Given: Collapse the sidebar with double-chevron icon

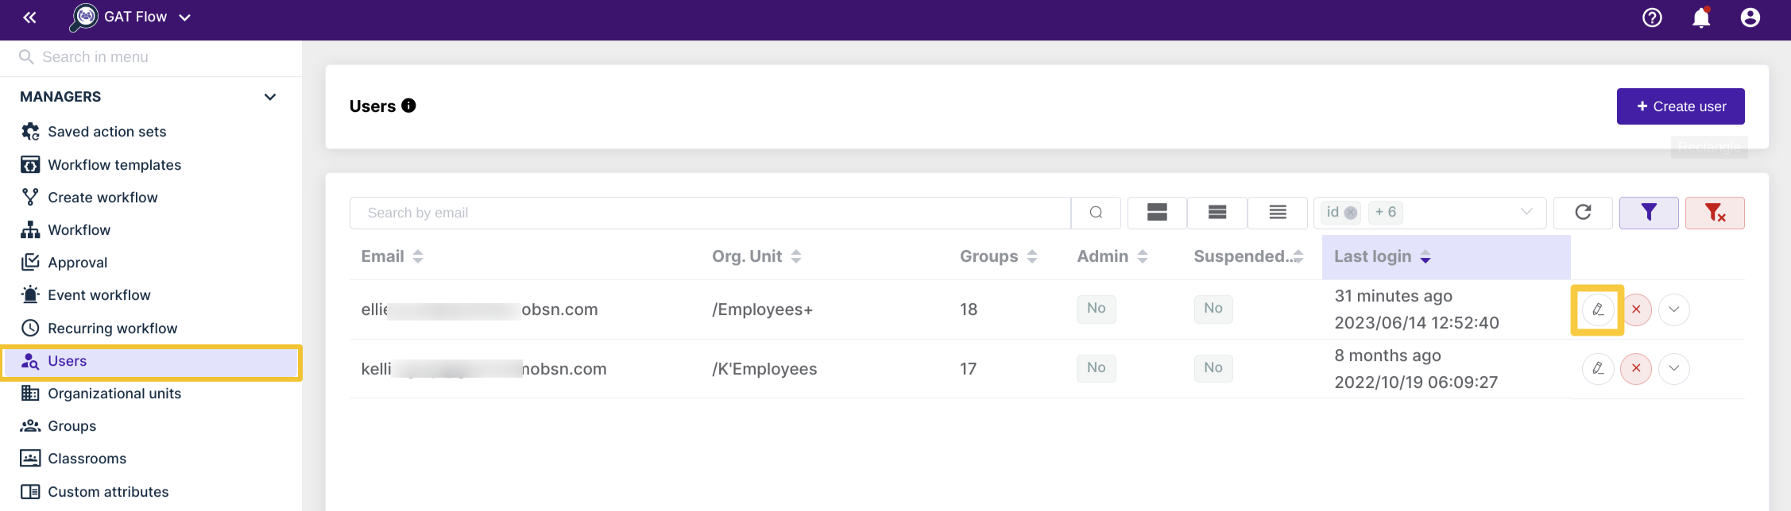Looking at the screenshot, I should point(29,17).
